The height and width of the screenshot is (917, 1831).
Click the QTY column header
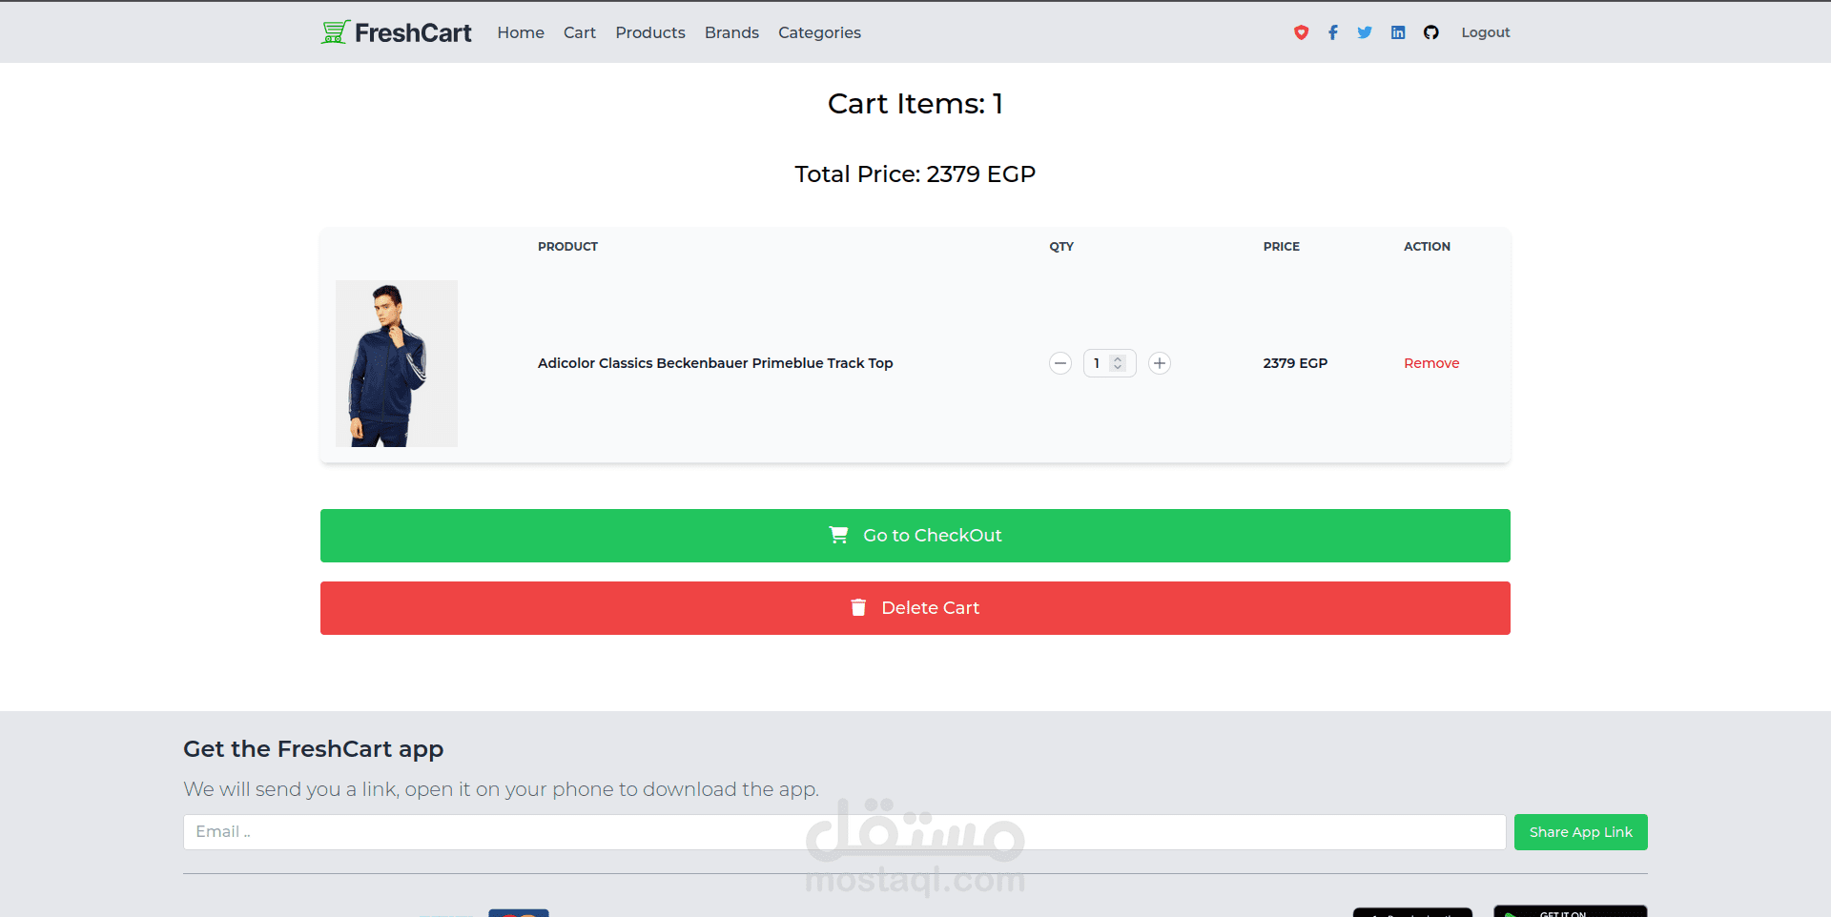1061,246
